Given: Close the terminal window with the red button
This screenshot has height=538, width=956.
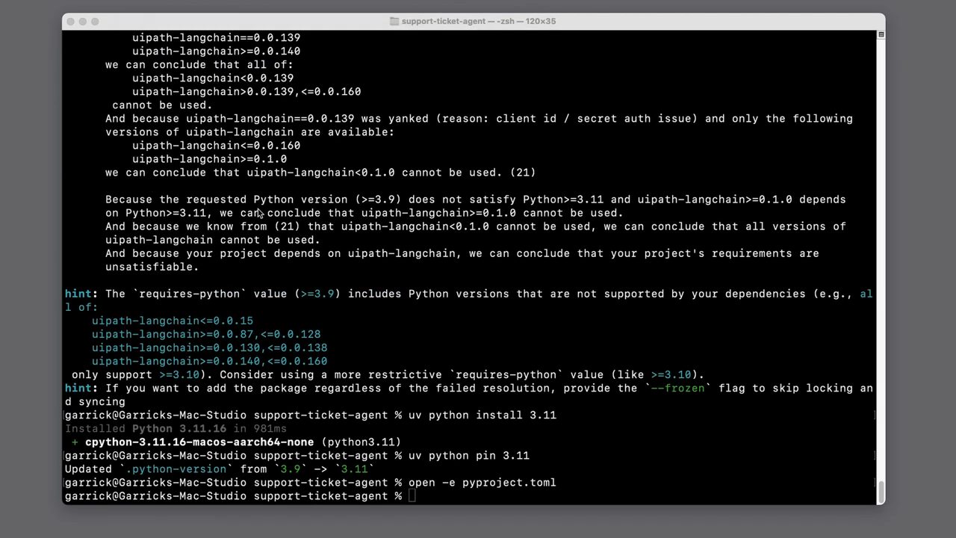Looking at the screenshot, I should pos(71,22).
